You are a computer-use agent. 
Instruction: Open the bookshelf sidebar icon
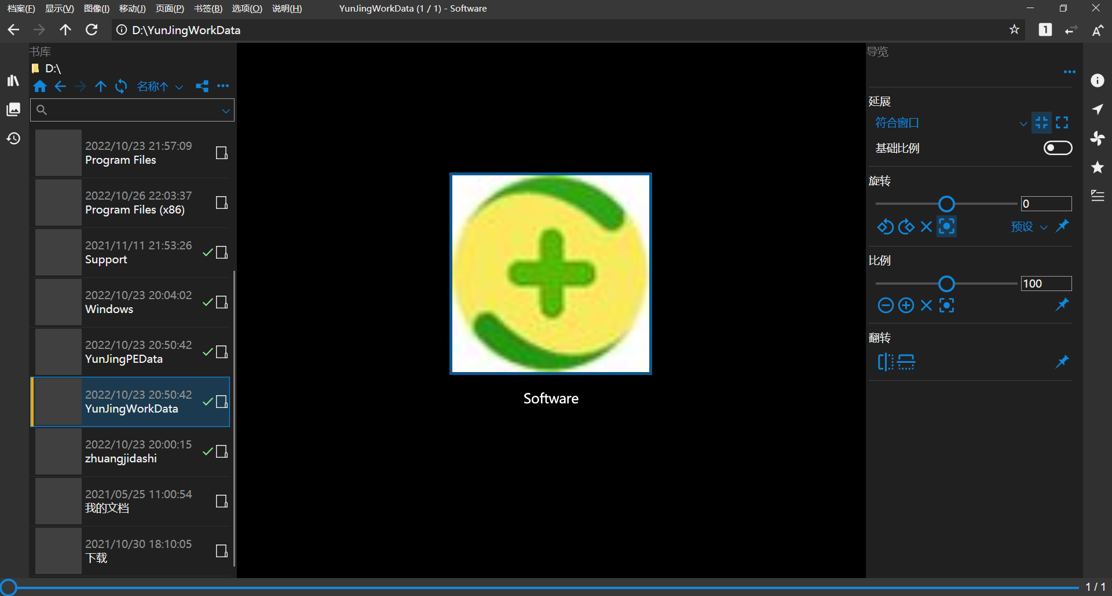pyautogui.click(x=13, y=80)
